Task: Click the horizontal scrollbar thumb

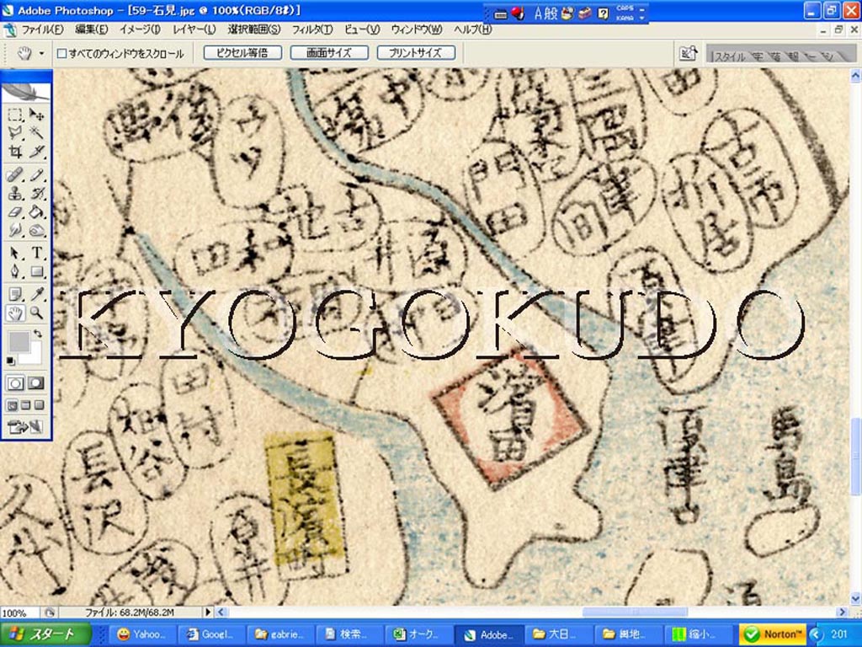Action: click(x=635, y=612)
